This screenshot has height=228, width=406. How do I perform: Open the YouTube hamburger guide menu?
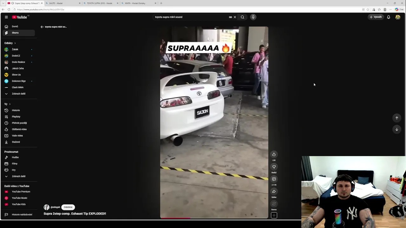(x=6, y=17)
